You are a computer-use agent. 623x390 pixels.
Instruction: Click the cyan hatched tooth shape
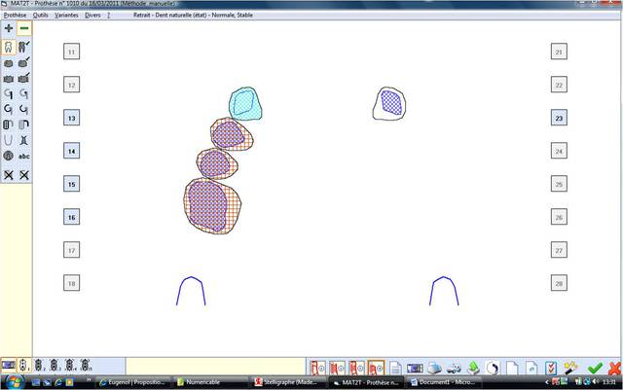click(244, 102)
